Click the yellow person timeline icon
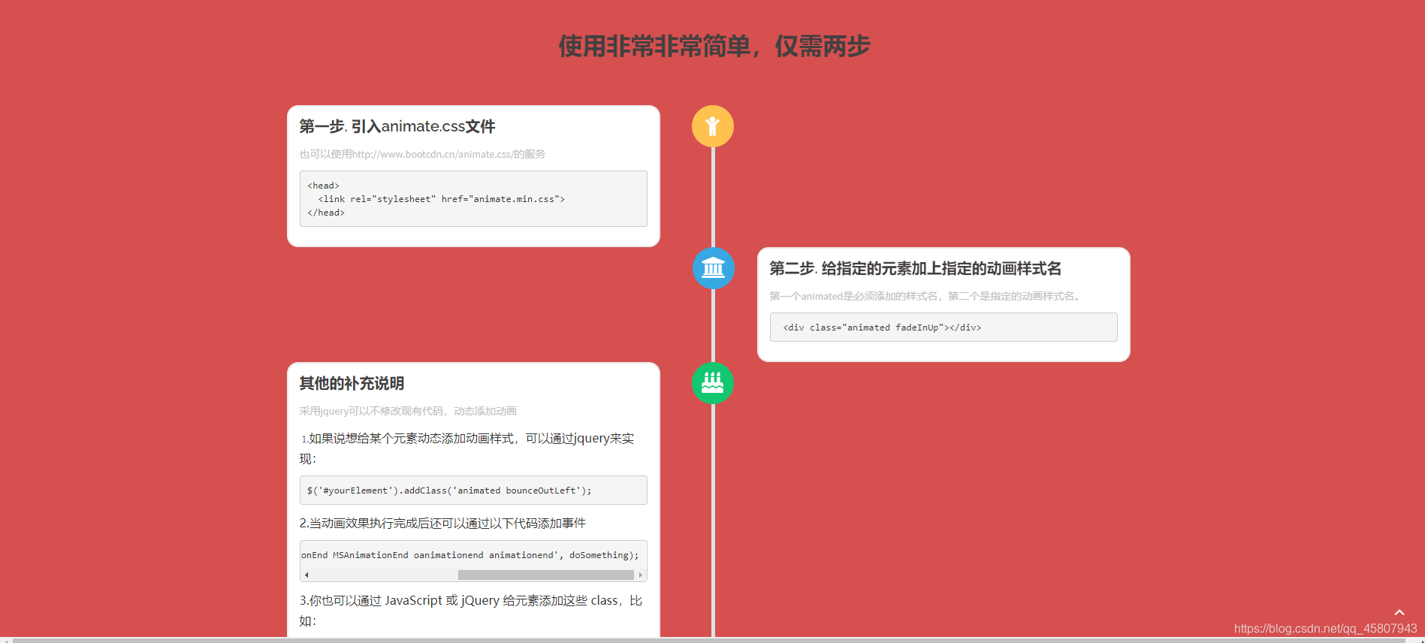 (x=712, y=126)
